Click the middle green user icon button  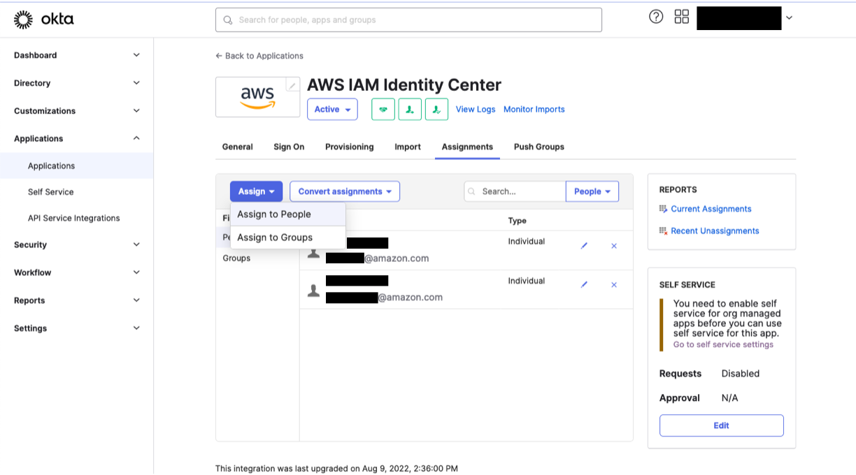(x=410, y=110)
